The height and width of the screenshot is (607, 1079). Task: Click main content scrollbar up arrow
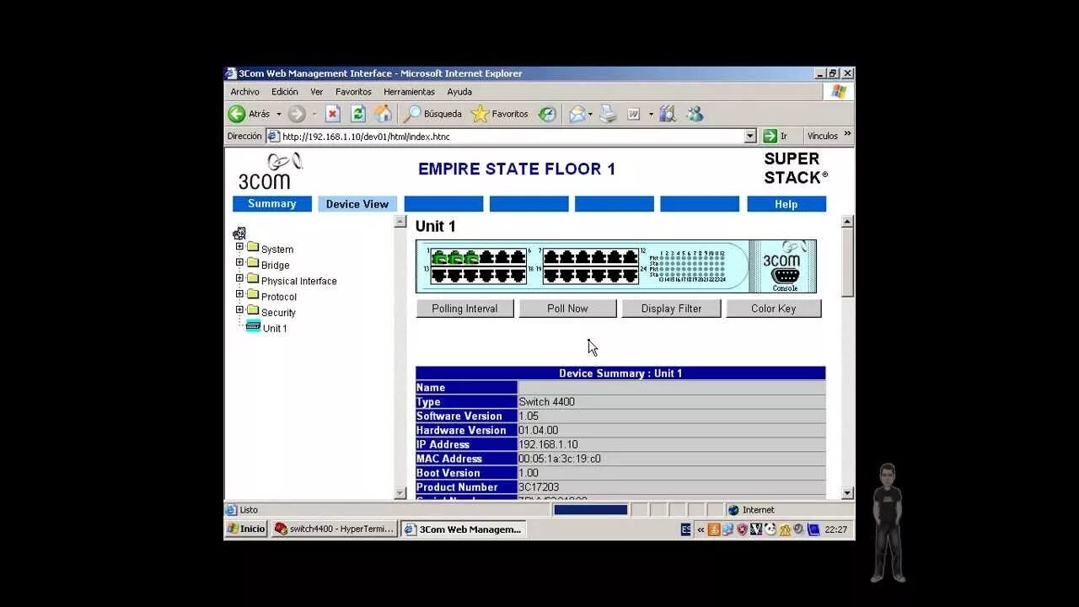click(847, 222)
